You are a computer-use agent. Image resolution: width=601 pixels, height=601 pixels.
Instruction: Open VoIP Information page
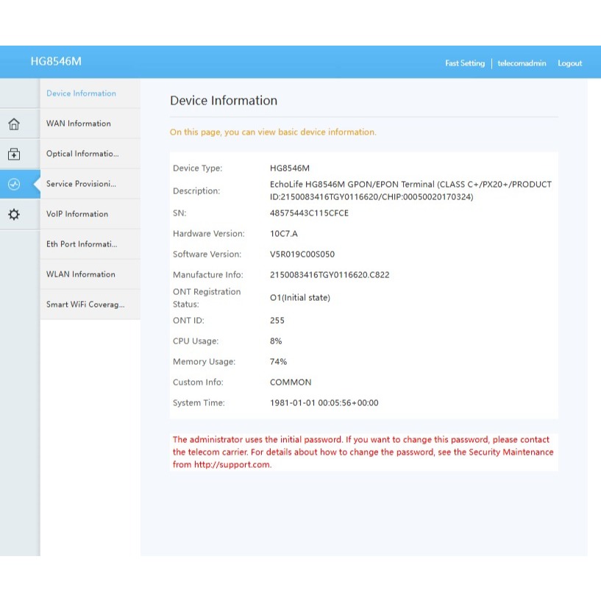tap(77, 214)
